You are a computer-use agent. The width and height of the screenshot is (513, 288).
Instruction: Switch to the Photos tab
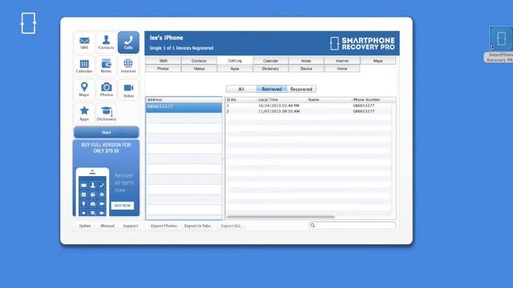[x=163, y=69]
